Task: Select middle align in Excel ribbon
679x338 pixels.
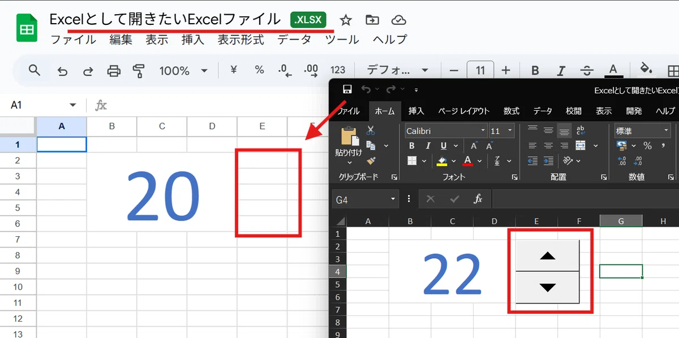Action: (548, 131)
